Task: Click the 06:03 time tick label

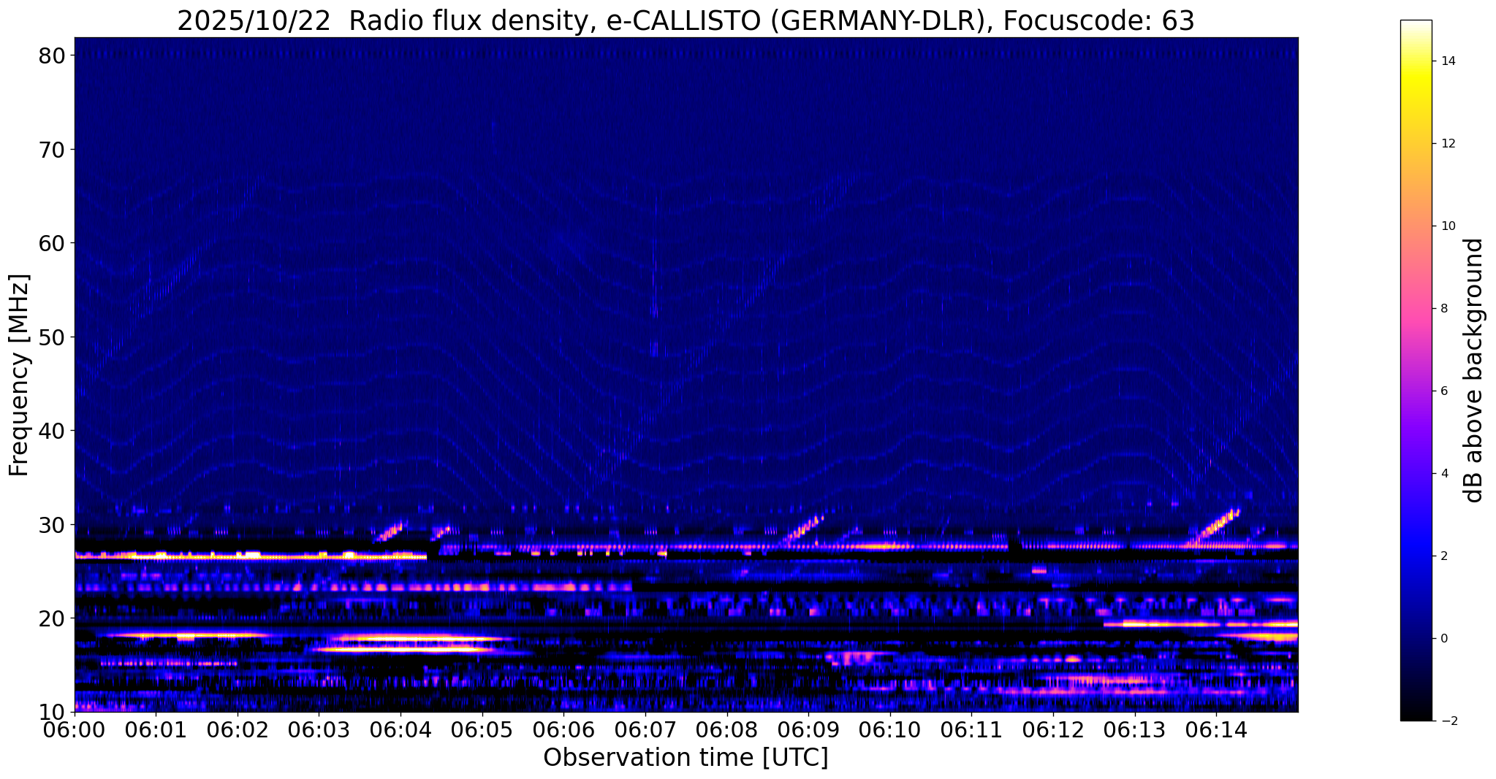Action: [x=319, y=729]
